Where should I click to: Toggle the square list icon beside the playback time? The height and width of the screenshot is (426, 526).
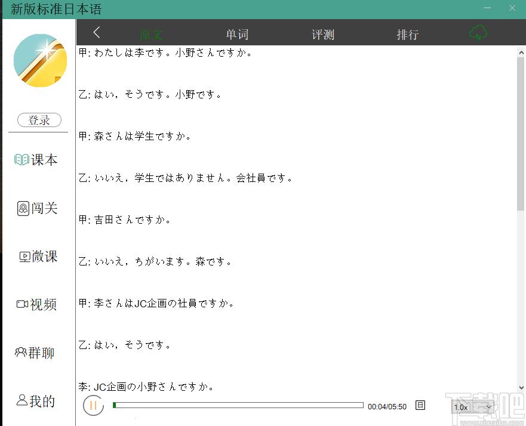420,405
